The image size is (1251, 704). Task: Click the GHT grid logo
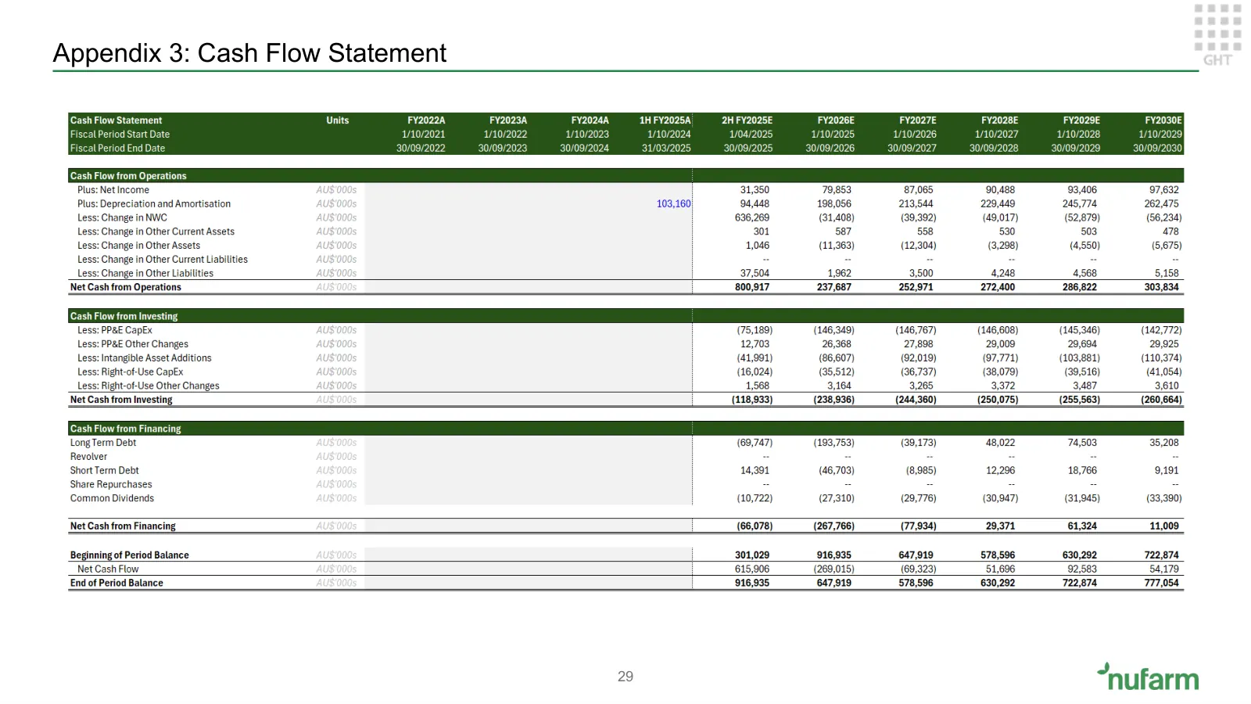click(1217, 35)
